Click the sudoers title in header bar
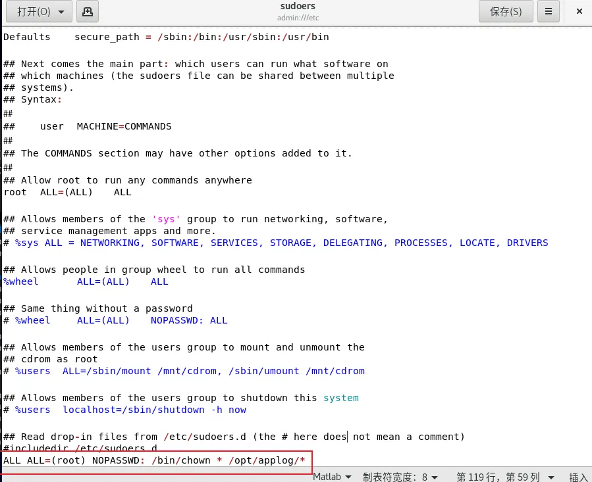 point(296,7)
